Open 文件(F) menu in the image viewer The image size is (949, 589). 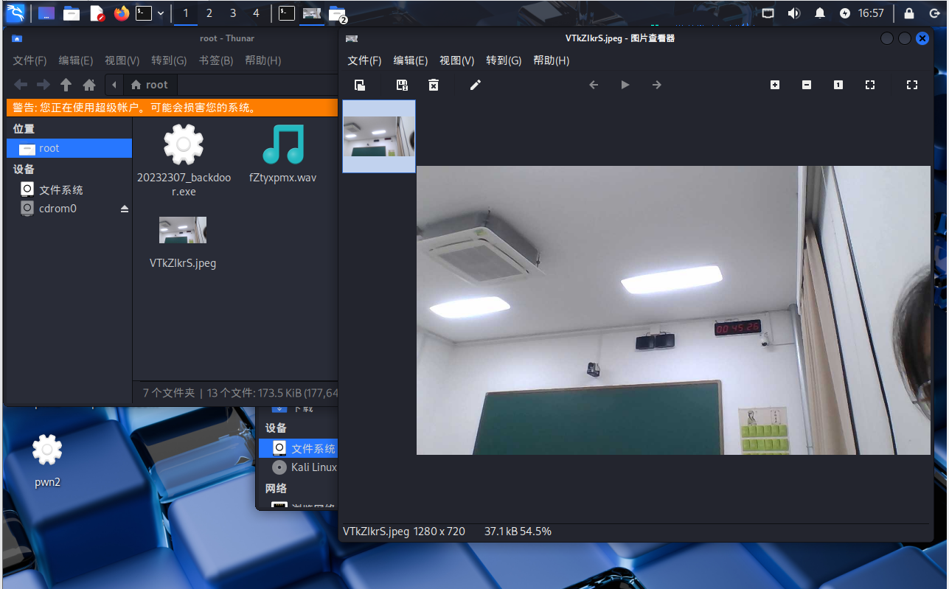coord(364,60)
